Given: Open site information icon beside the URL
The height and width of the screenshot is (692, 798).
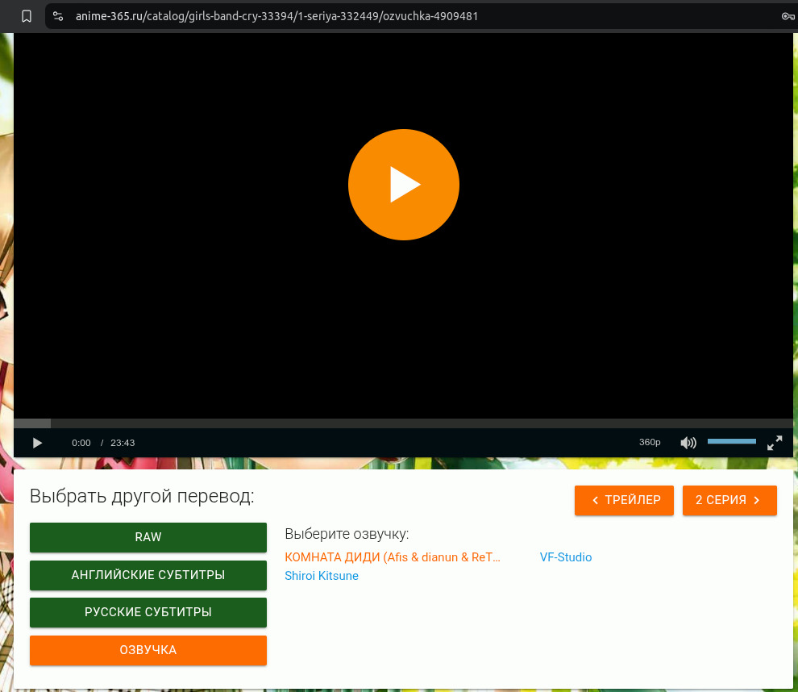Looking at the screenshot, I should click(x=57, y=15).
